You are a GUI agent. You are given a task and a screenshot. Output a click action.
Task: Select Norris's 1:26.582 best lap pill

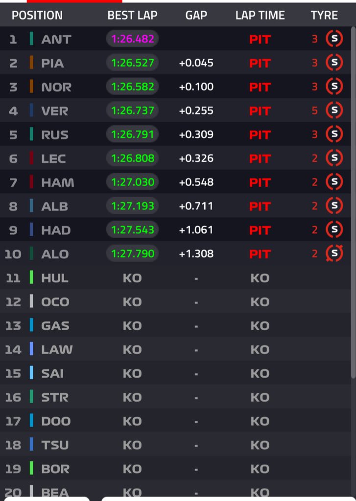[x=132, y=87]
